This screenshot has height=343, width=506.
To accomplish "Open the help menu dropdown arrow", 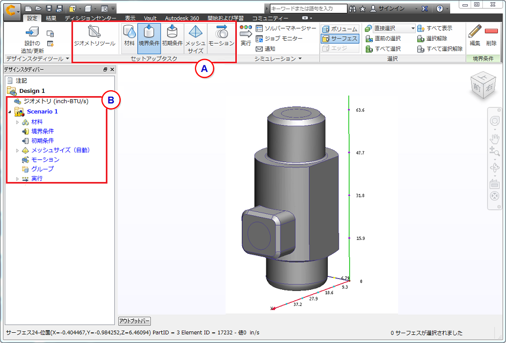I will point(447,9).
